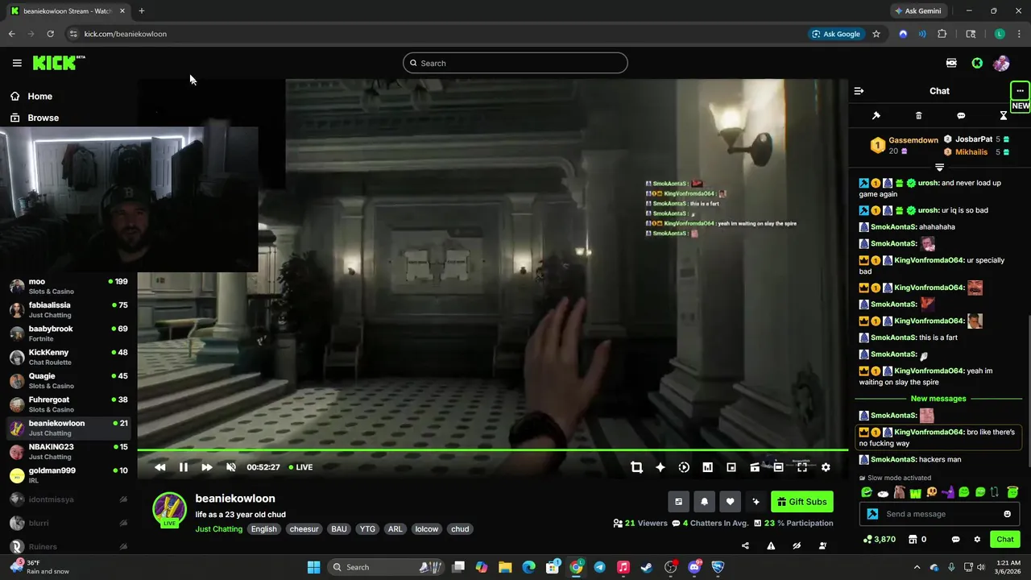Click the green K icon near avatar
The height and width of the screenshot is (580, 1031).
(x=977, y=63)
